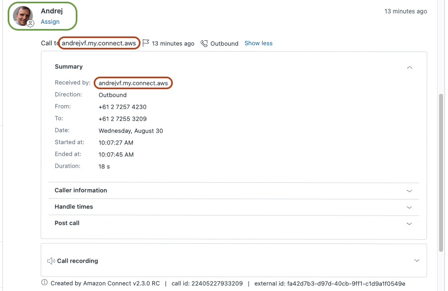Click Andrej's profile avatar photo
This screenshot has height=291, width=448.
click(x=22, y=15)
